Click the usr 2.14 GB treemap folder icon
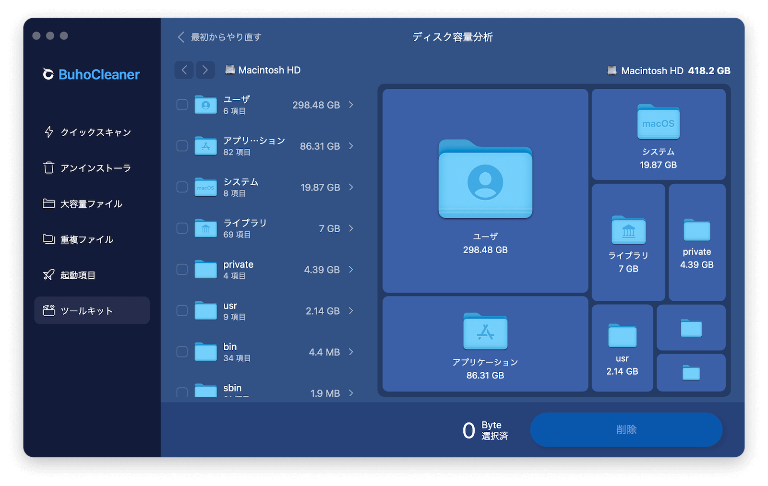 (x=622, y=335)
